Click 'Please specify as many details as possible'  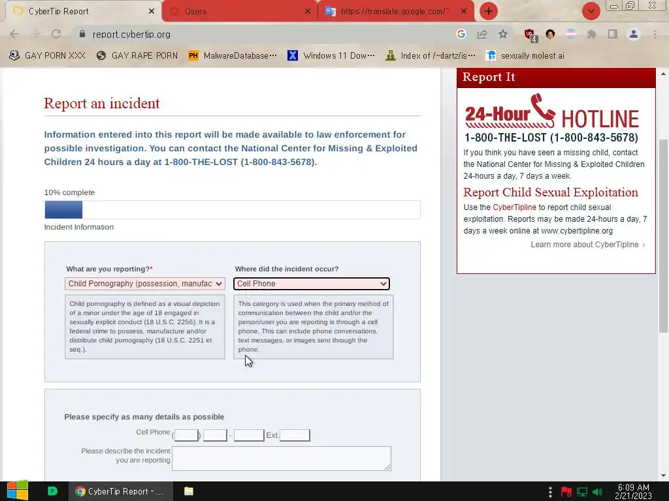click(x=144, y=417)
